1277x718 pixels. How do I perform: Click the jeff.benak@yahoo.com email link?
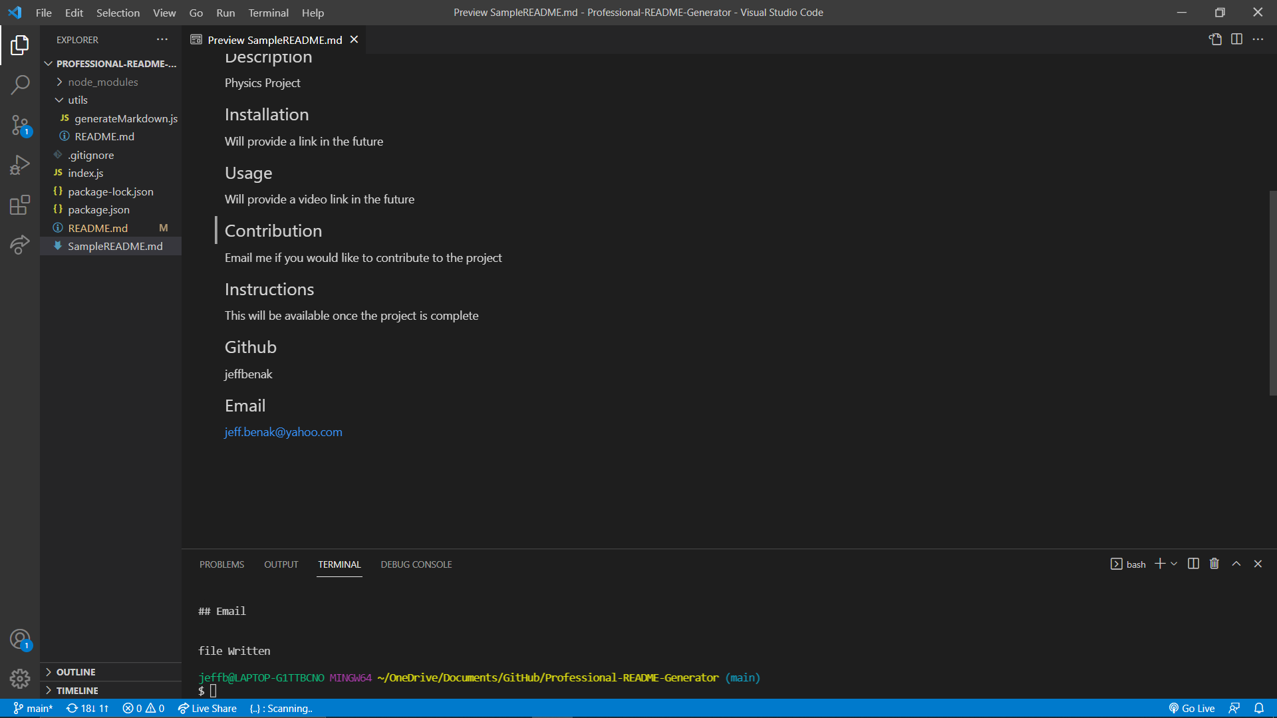click(283, 431)
